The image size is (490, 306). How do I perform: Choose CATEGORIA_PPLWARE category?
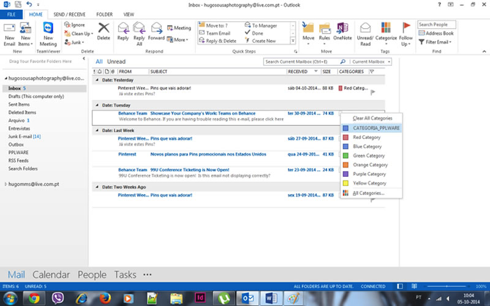tap(372, 128)
